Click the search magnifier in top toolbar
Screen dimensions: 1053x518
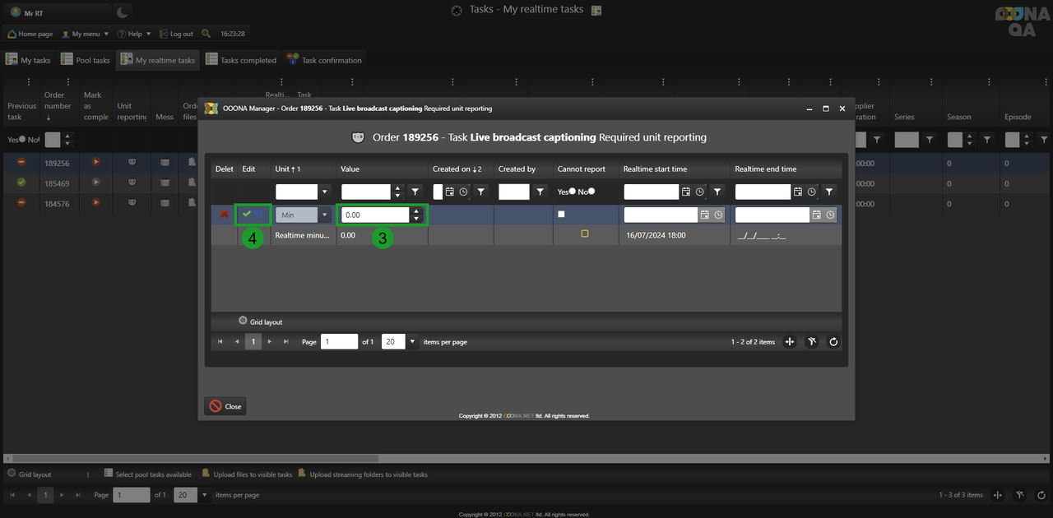pyautogui.click(x=206, y=34)
